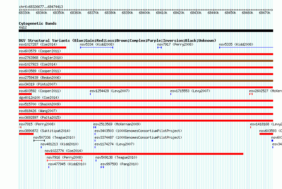Open variant nsv1022774 (Coe2014) label
282x189 pixels.
click(64, 151)
